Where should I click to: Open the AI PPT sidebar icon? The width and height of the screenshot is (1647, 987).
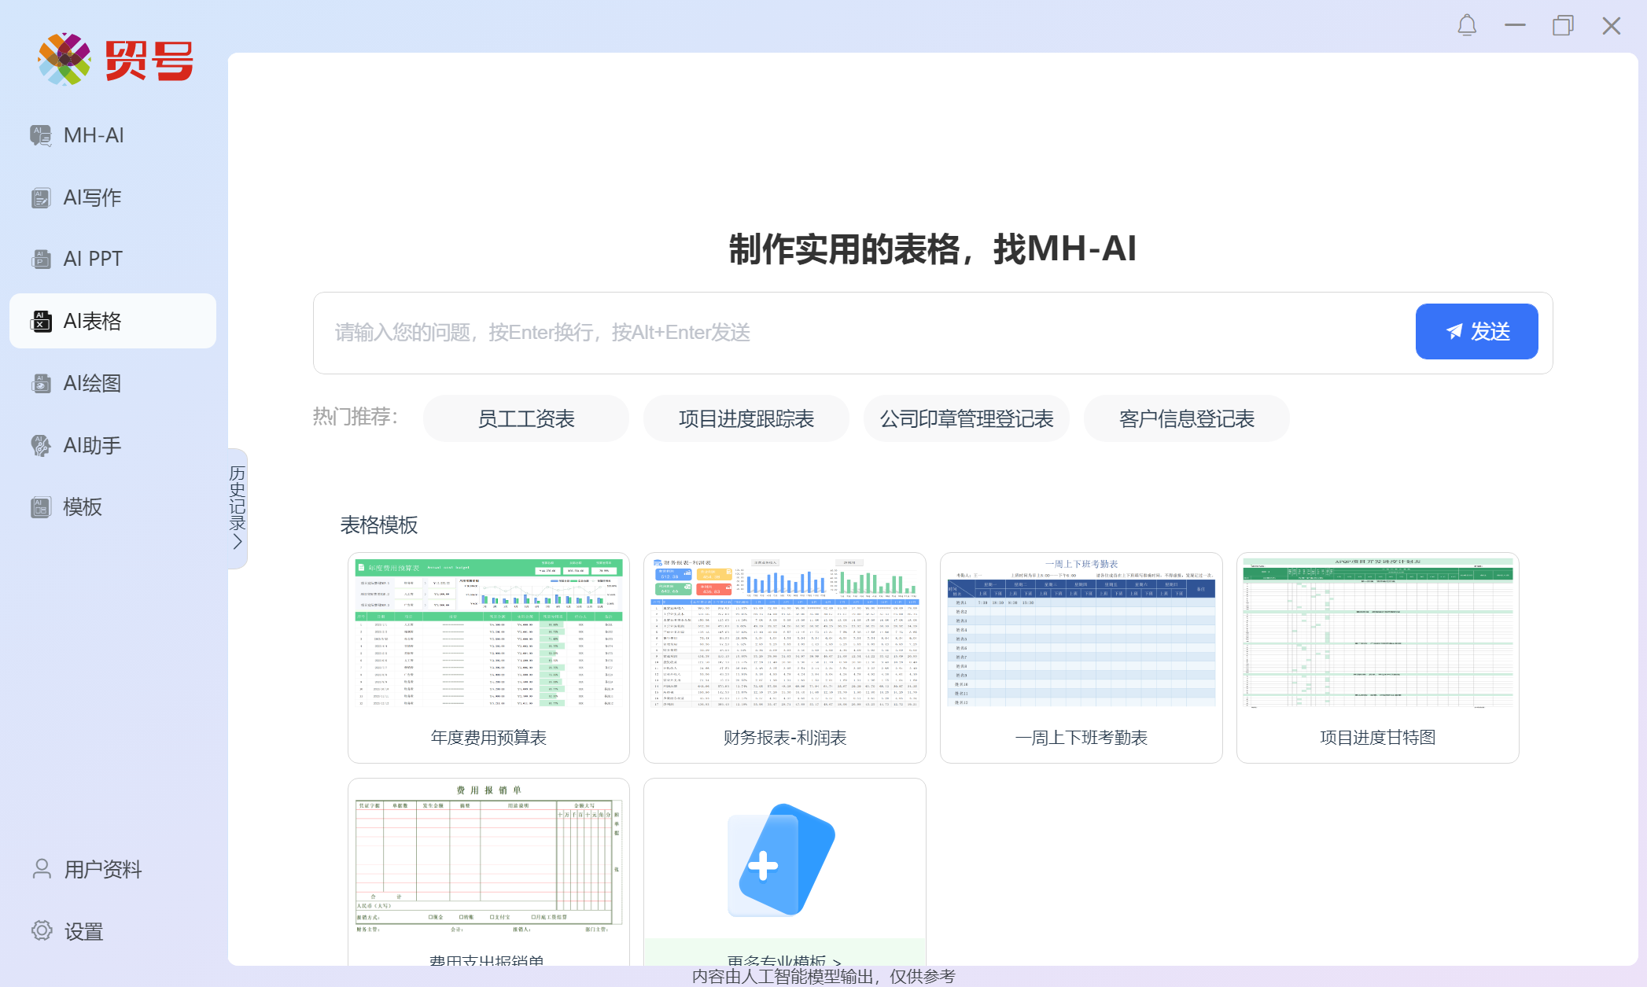[41, 259]
